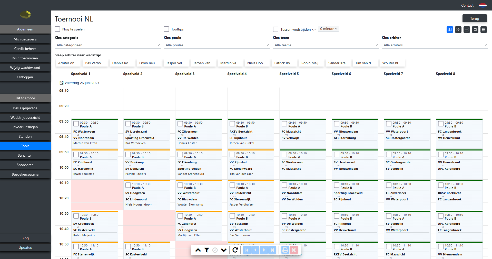Image resolution: width=492 pixels, height=259 pixels.
Task: Open the 0 minute dropdown
Action: (328, 29)
